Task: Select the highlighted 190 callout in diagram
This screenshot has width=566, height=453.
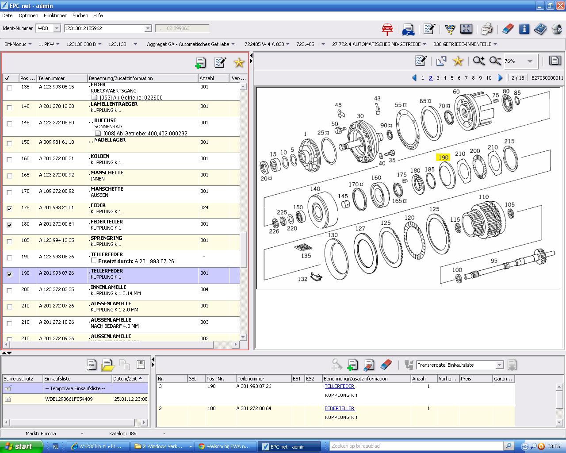Action: click(x=443, y=157)
